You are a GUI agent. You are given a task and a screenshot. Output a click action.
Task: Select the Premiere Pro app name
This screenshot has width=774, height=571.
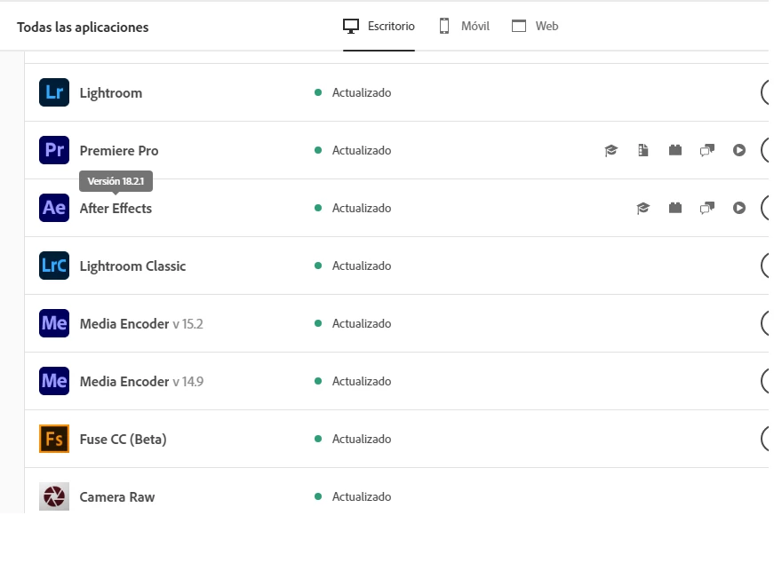tap(119, 150)
